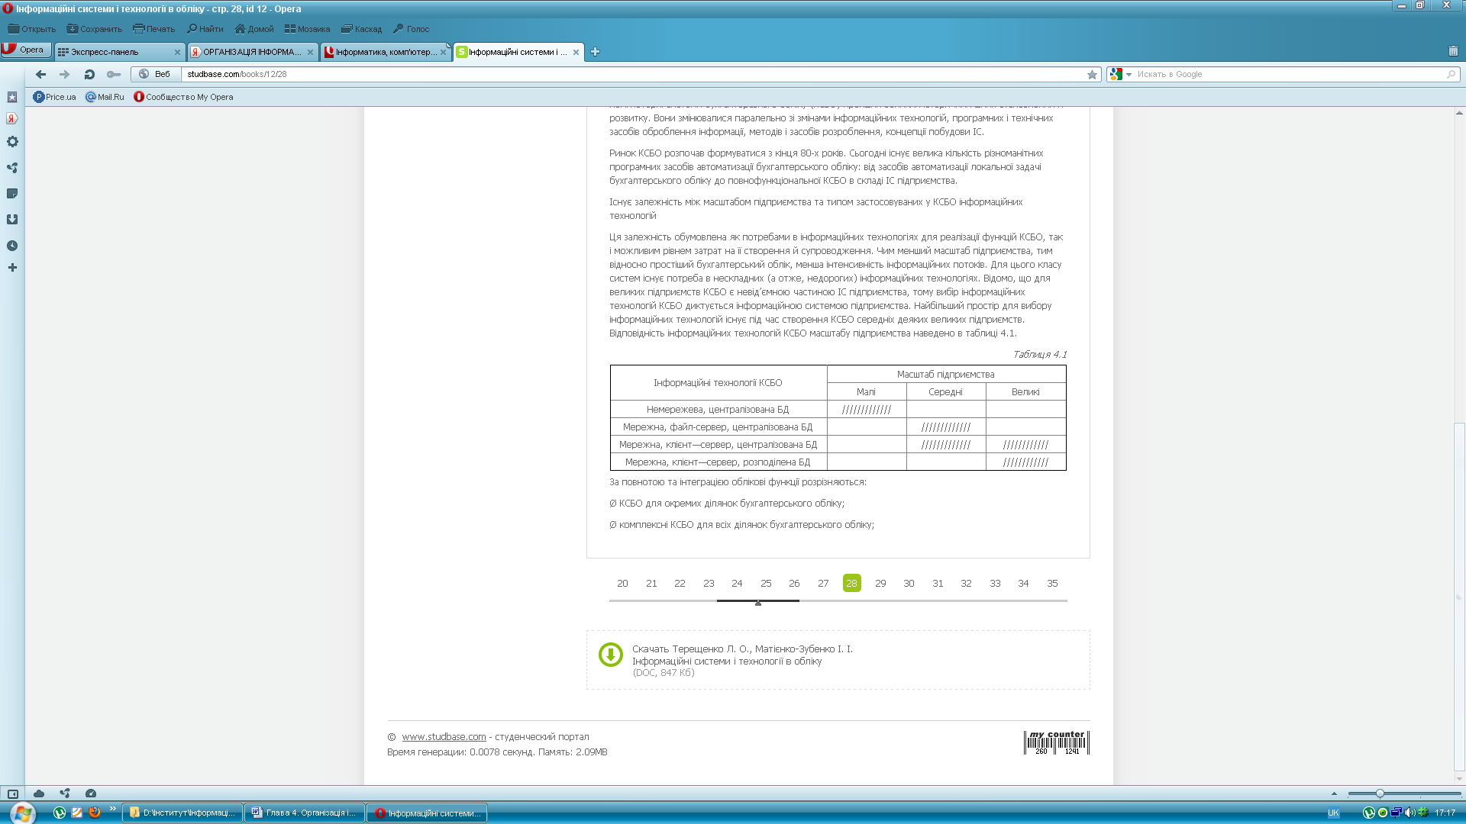
Task: Toggle Opera Turbo speedometer icon
Action: [91, 793]
